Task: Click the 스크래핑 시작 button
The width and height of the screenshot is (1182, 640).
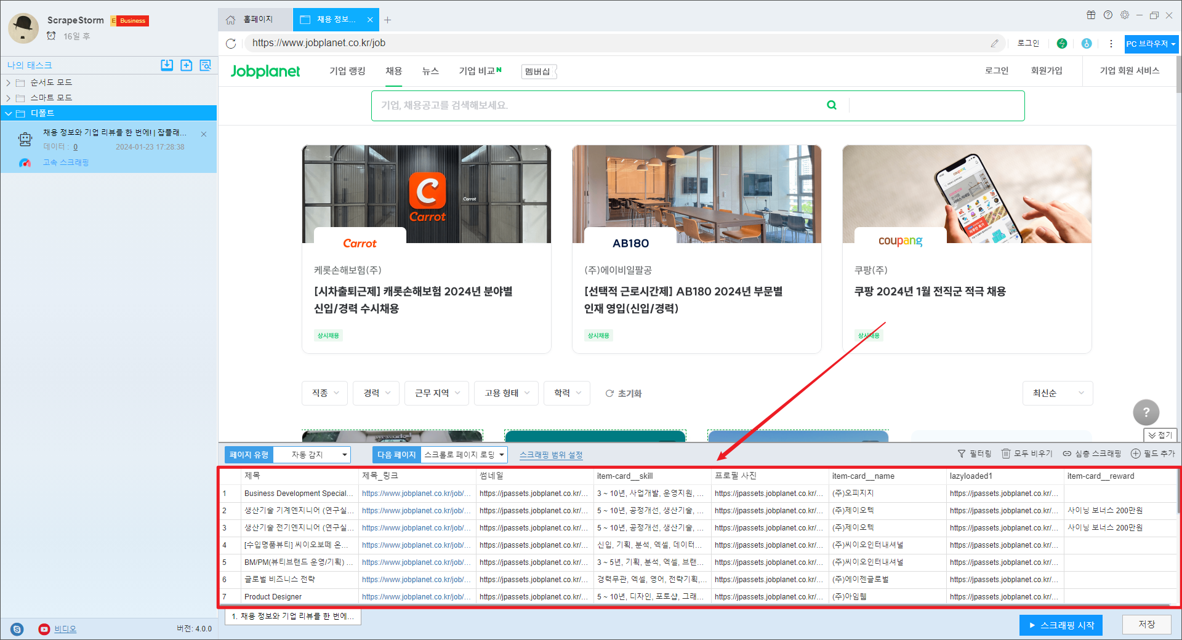Action: (1061, 625)
